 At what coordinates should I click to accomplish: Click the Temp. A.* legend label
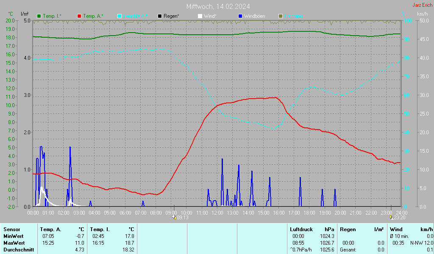[x=93, y=16]
